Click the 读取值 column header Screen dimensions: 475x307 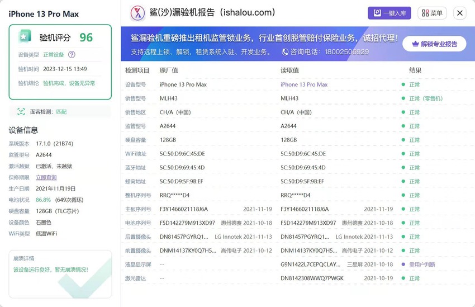(289, 70)
